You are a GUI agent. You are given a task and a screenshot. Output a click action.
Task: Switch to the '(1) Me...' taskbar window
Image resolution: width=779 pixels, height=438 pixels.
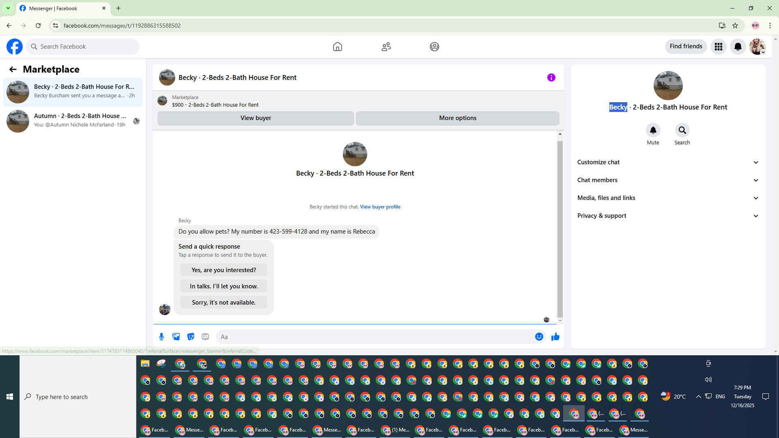point(396,430)
